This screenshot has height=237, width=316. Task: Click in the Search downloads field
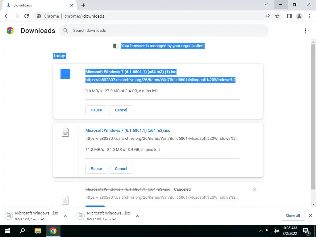164,31
